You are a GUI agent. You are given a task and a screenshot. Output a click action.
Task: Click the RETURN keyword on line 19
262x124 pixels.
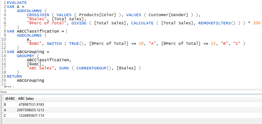[14, 76]
